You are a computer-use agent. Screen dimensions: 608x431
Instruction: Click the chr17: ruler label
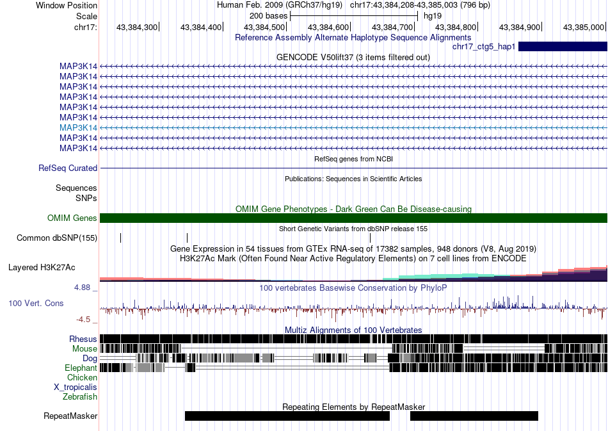coord(86,27)
